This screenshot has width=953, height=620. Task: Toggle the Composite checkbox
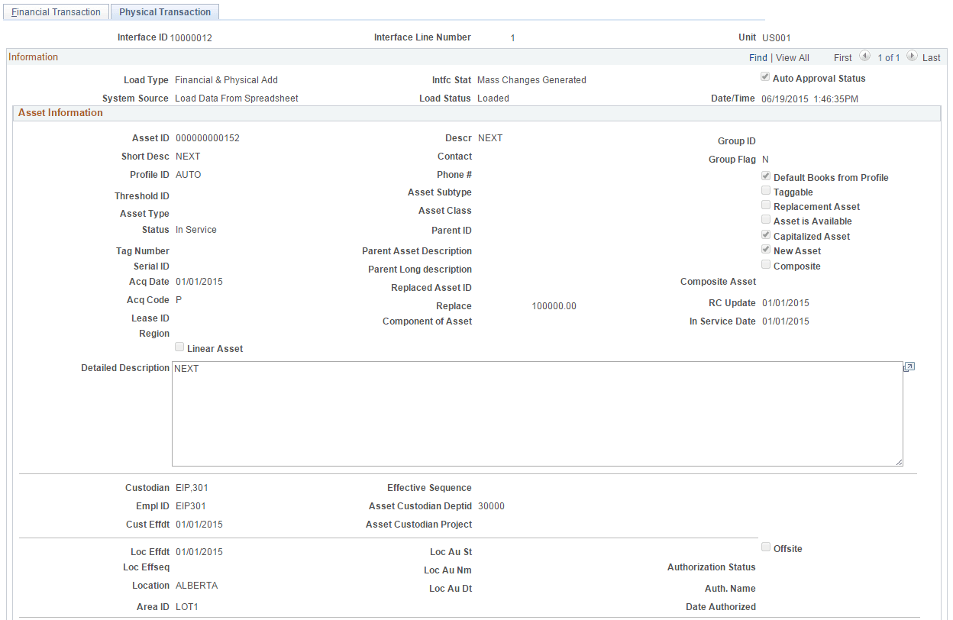pyautogui.click(x=766, y=263)
